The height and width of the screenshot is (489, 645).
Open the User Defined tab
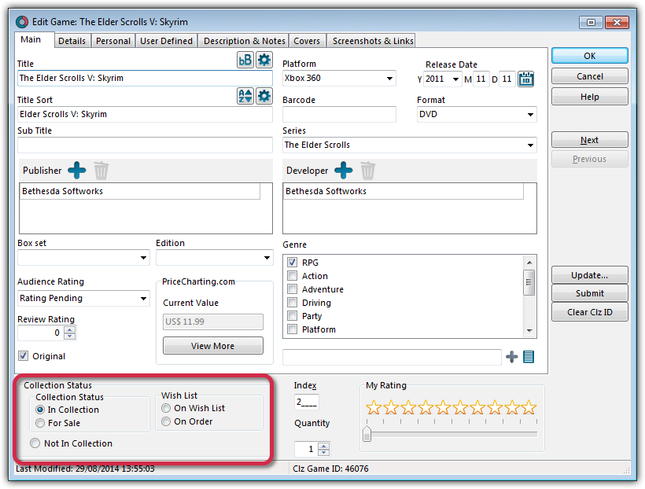point(166,41)
